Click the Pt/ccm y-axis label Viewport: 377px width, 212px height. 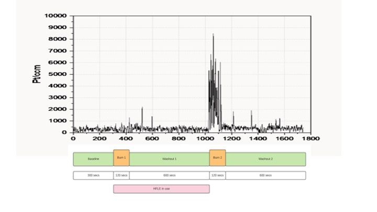pyautogui.click(x=37, y=74)
